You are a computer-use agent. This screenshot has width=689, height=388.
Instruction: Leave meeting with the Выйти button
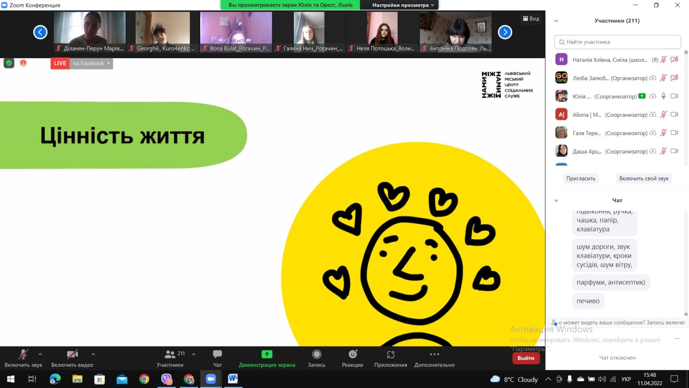pyautogui.click(x=526, y=358)
